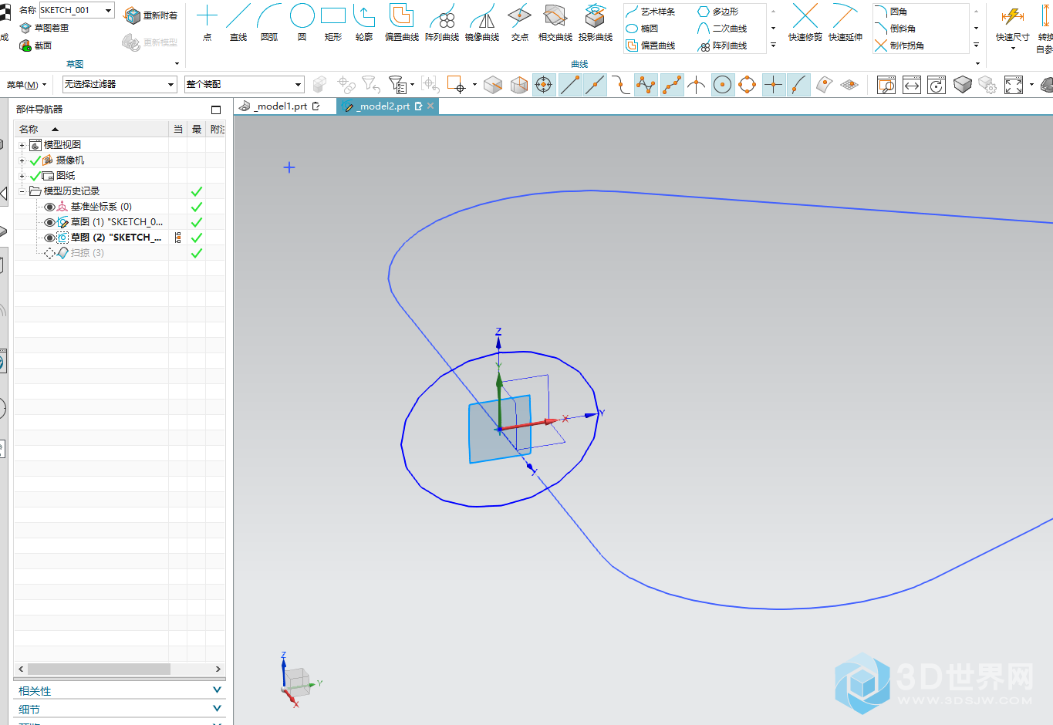Open the zoom view magnifier icon
Image resolution: width=1053 pixels, height=725 pixels.
click(x=886, y=85)
